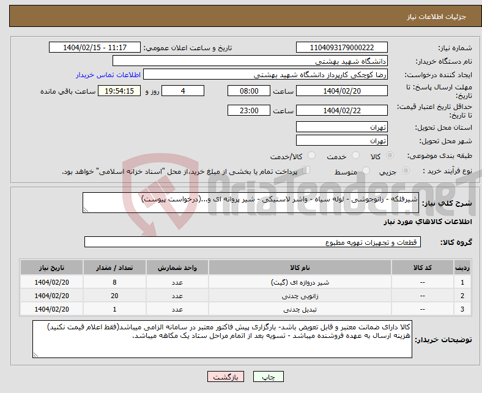Click the date 1404/02/20 in row 1
482x393 pixels.
[51, 282]
